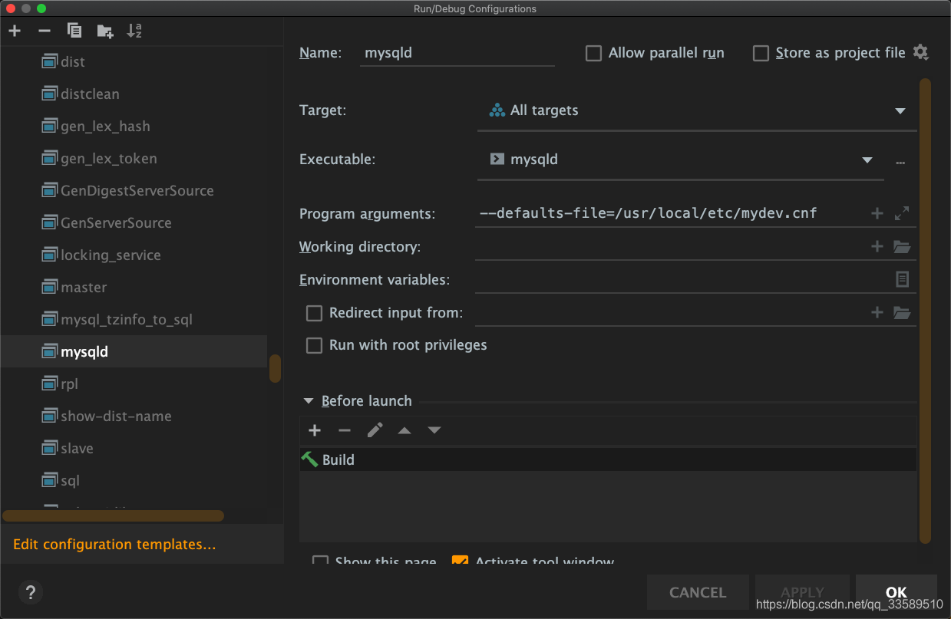Sort configurations alphabetically
This screenshot has width=951, height=619.
(x=134, y=31)
